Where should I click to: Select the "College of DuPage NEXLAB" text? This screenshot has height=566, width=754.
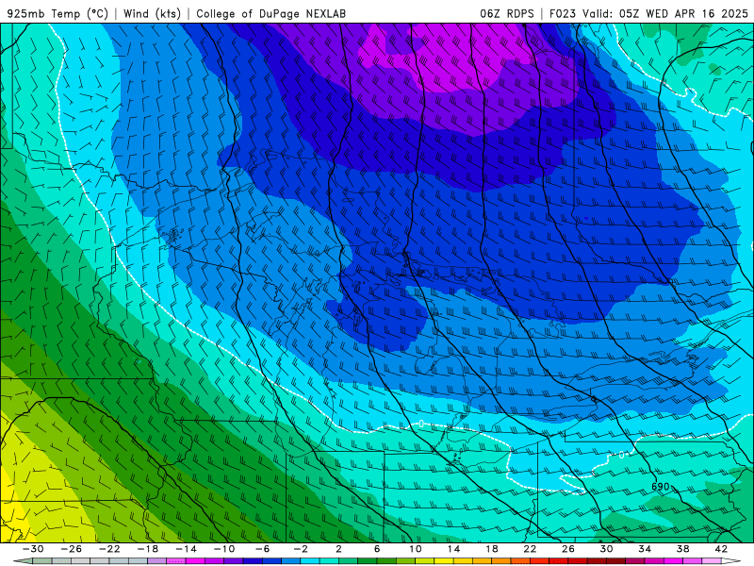point(270,13)
